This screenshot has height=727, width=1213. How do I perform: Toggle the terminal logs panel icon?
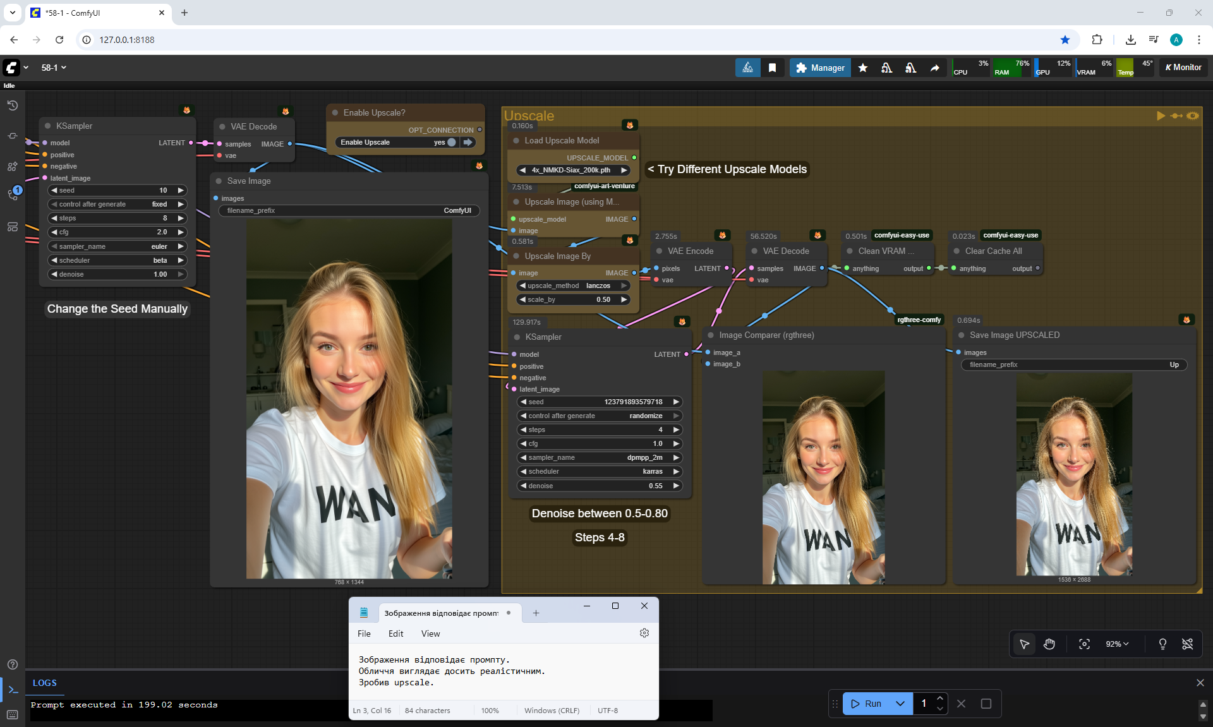coord(13,689)
